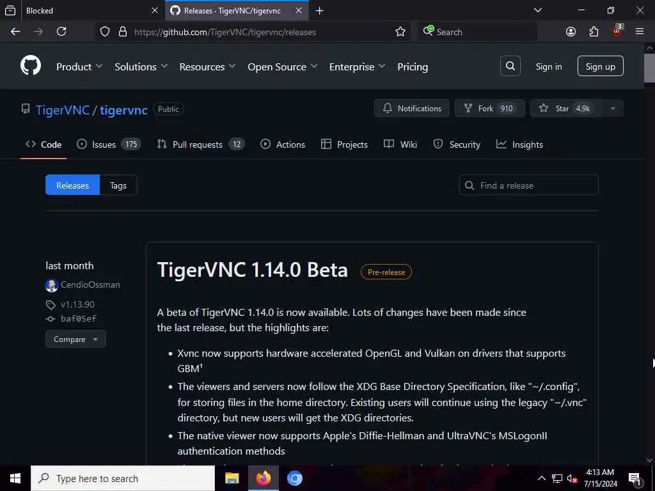Click the Notifications button
The image size is (655, 491).
click(412, 109)
